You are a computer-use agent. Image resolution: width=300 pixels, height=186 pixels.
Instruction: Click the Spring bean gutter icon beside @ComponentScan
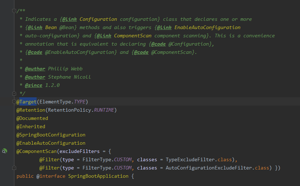[5, 151]
